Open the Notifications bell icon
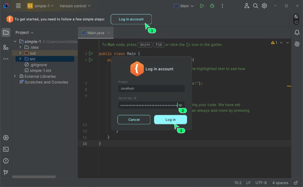This screenshot has height=187, width=303. (x=297, y=32)
